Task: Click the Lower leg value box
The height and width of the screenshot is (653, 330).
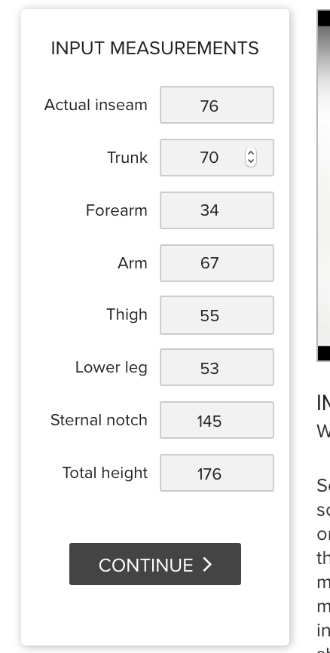Action: (217, 367)
